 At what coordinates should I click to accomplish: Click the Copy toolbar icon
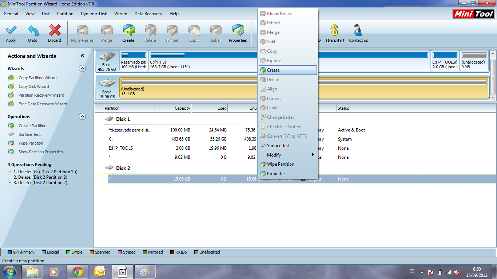point(194,33)
